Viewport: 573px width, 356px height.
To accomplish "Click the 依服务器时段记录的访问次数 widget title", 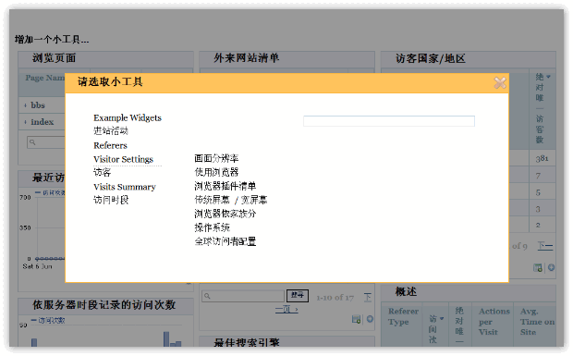I will click(x=104, y=305).
